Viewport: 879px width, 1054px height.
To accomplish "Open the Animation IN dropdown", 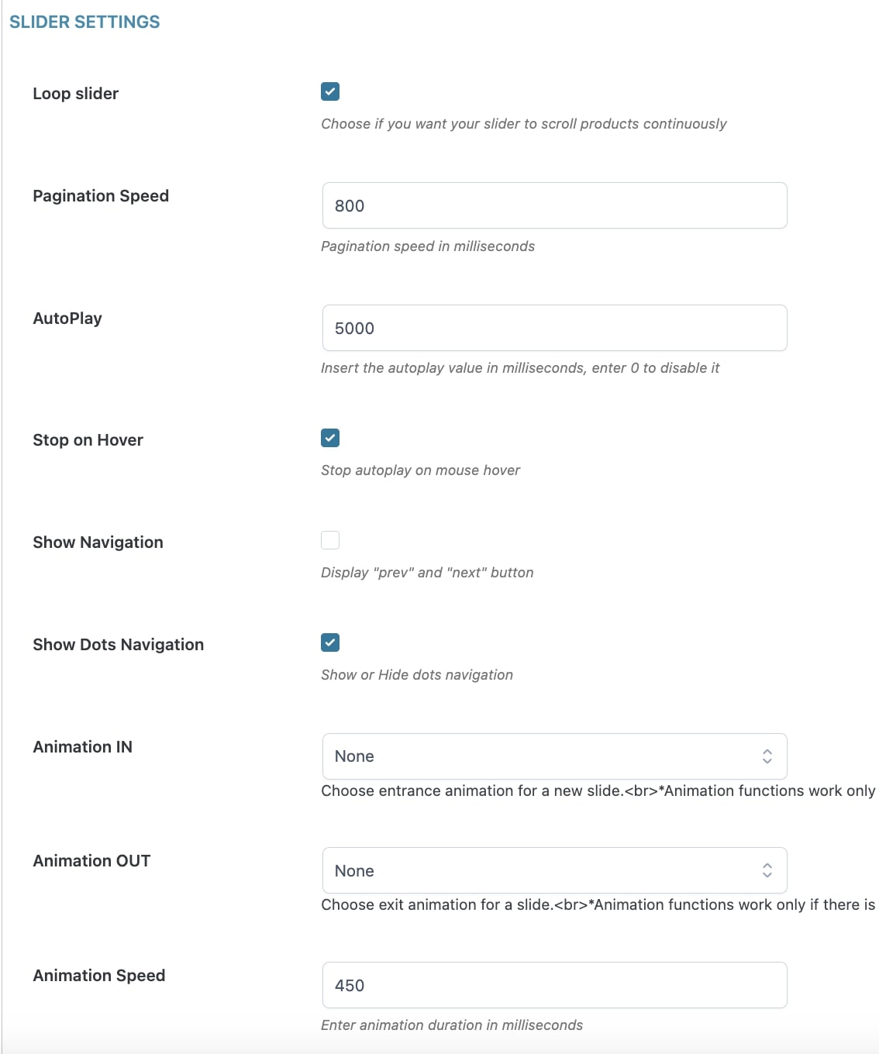I will click(555, 756).
